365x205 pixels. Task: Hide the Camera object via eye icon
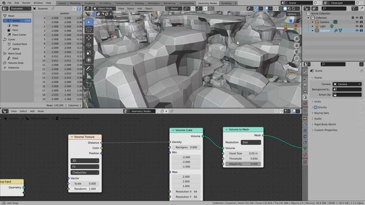357,22
